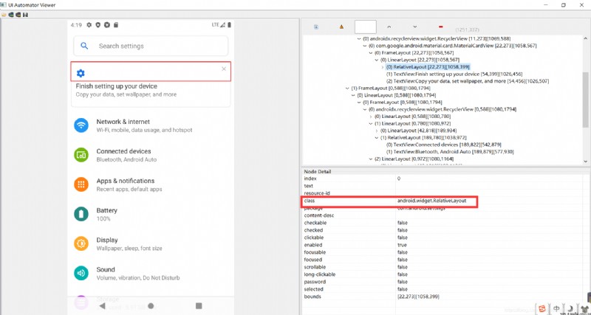Click the tree vertical scrollbar thumb
Viewport: 591px width, 315px height.
pyautogui.click(x=585, y=100)
